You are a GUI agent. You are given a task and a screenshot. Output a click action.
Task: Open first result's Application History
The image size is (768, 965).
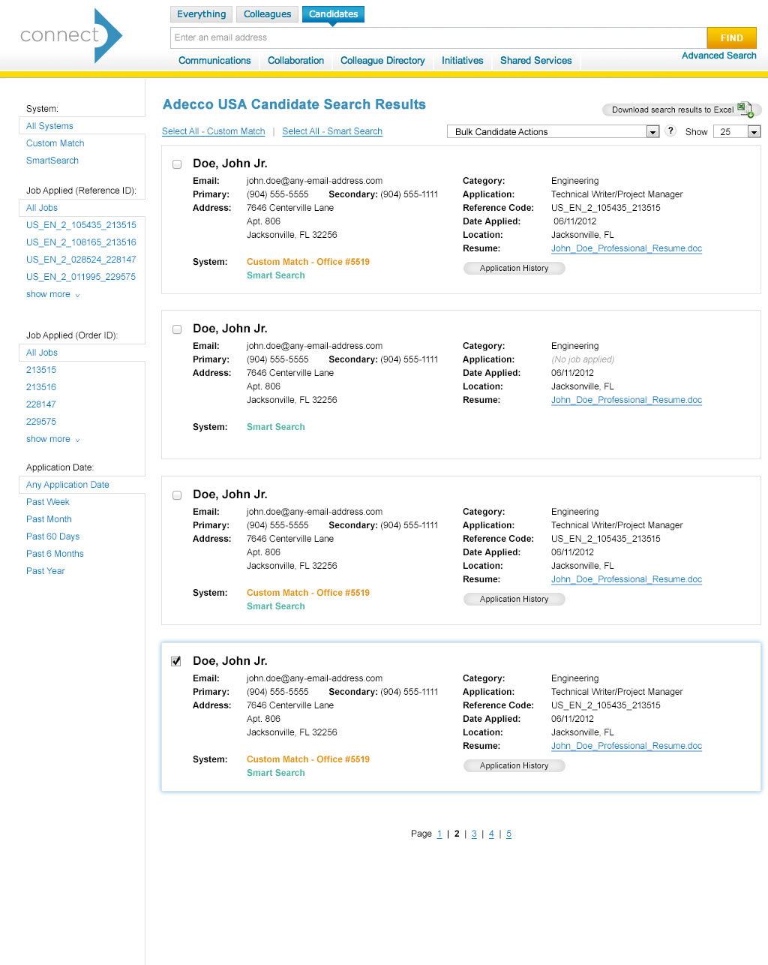click(x=514, y=268)
